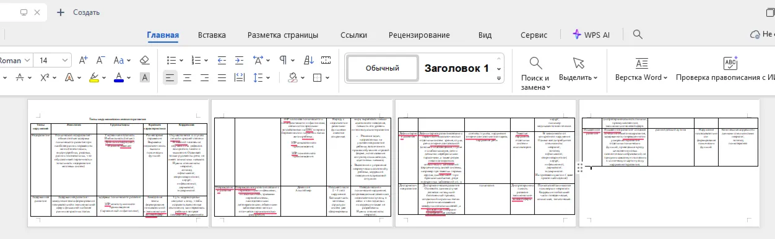Open the Верстка Word dropdown

click(641, 77)
